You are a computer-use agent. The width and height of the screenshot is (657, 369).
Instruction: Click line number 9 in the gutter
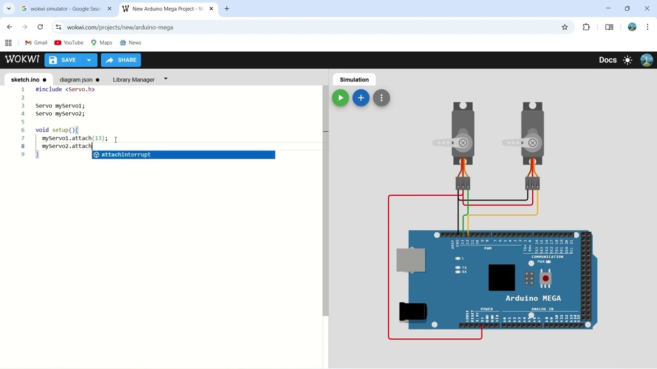click(23, 154)
